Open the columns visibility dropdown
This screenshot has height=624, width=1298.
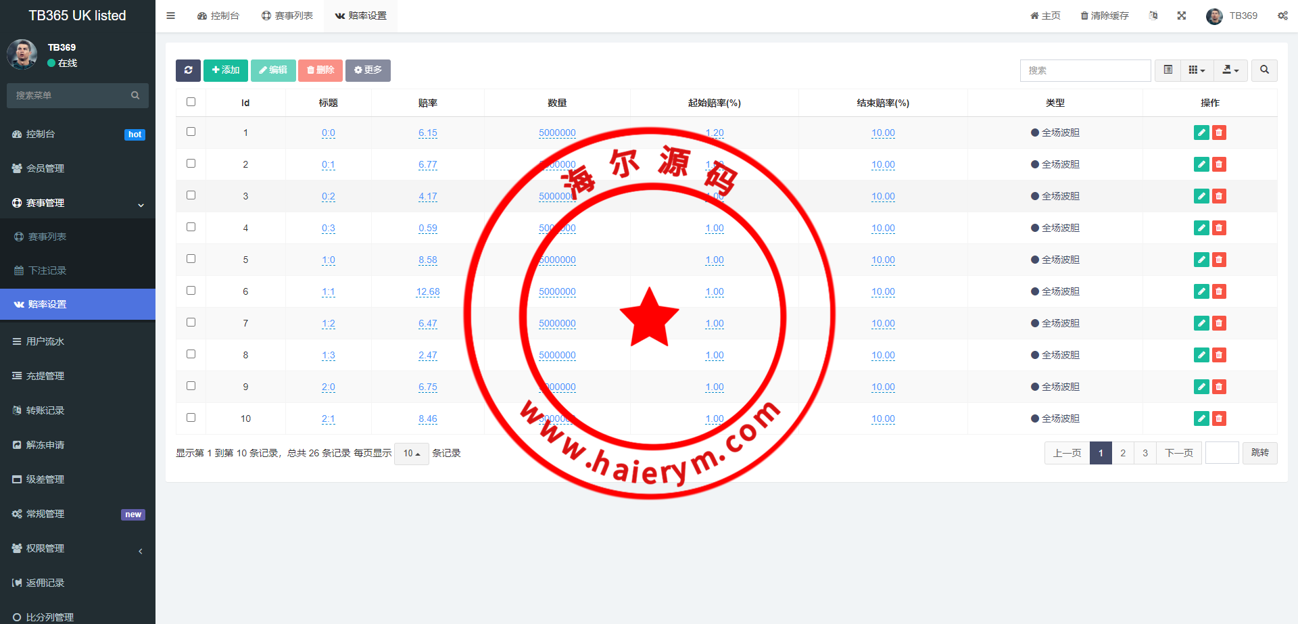point(1197,70)
